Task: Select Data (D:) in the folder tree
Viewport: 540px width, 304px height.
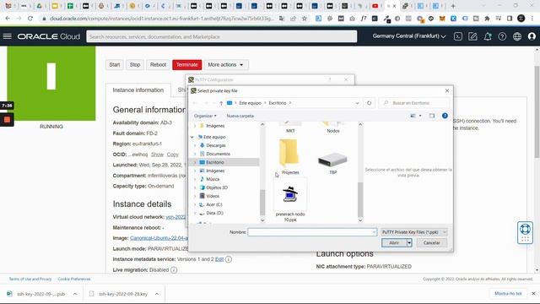Action: click(x=214, y=213)
